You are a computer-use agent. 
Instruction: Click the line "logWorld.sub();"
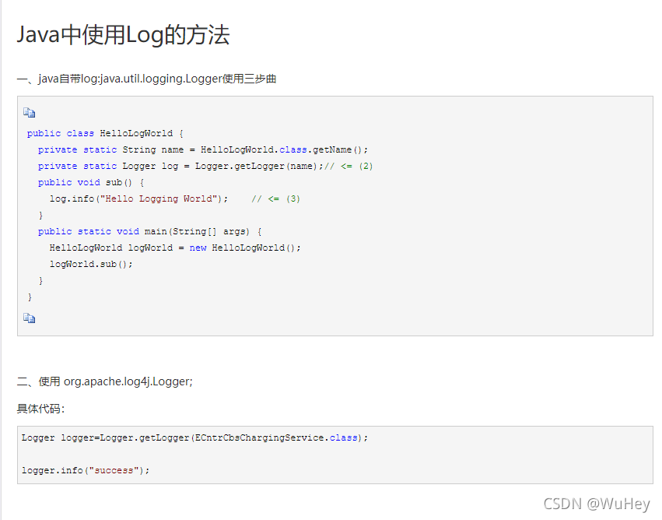(91, 265)
